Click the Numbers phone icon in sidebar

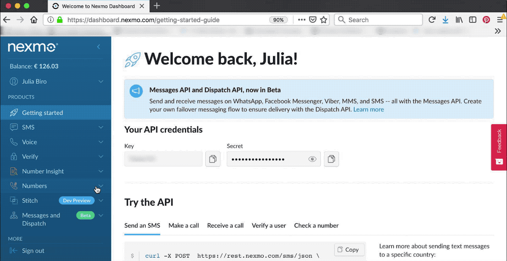[14, 186]
